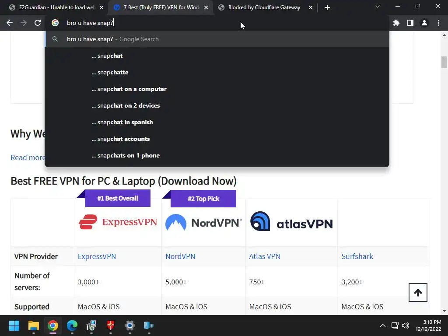Close the Blocked by Cloudflare Gateway tab
The width and height of the screenshot is (448, 336).
311,7
